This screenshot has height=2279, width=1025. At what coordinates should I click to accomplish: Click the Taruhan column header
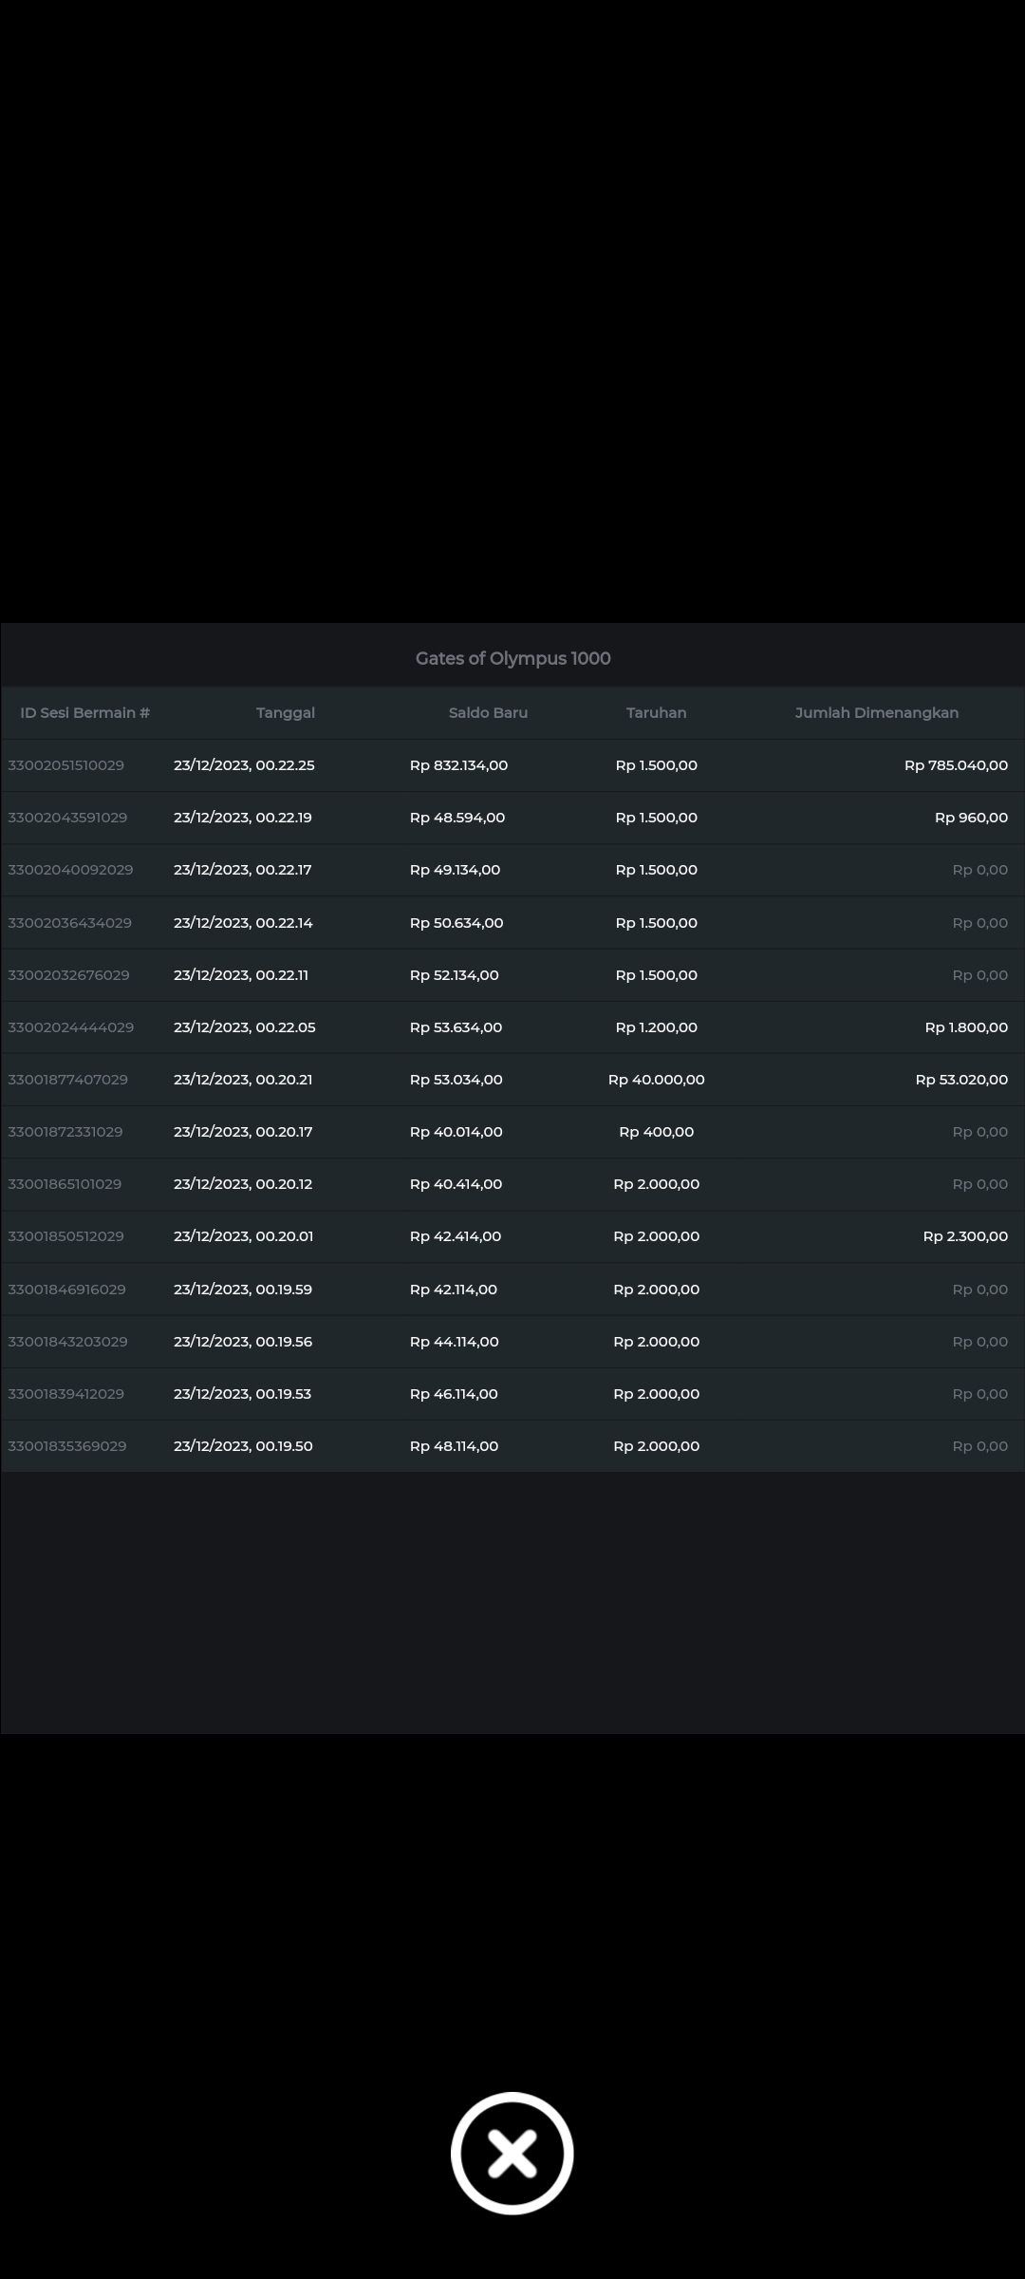click(656, 713)
